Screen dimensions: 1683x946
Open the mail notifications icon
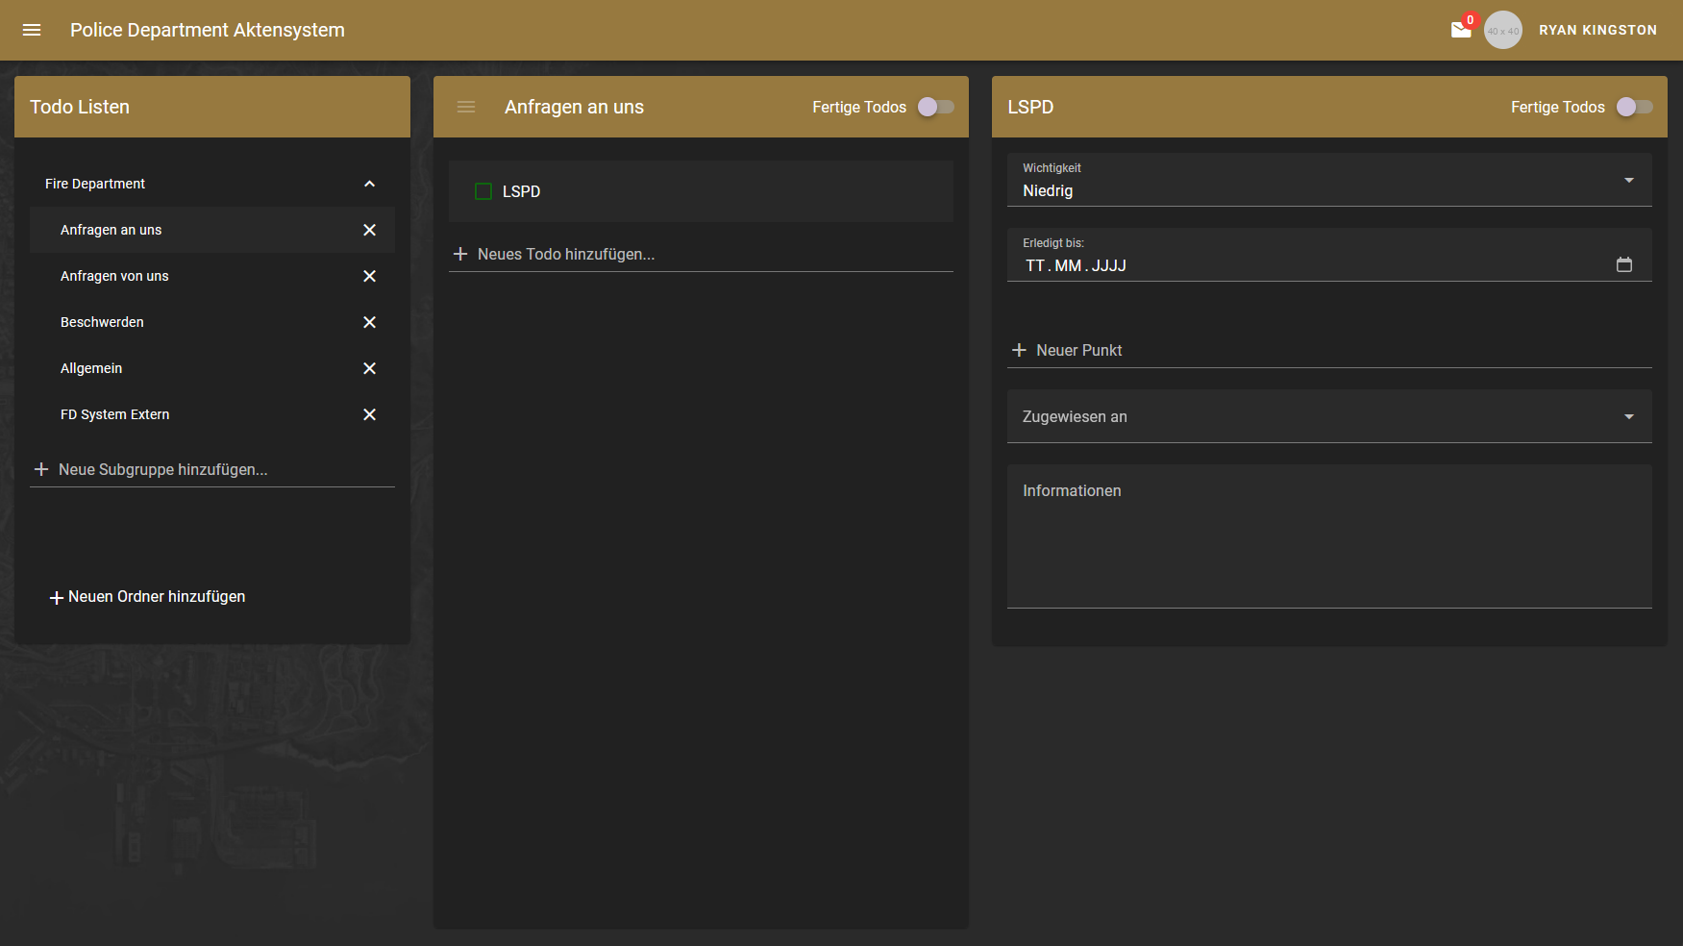(1461, 30)
